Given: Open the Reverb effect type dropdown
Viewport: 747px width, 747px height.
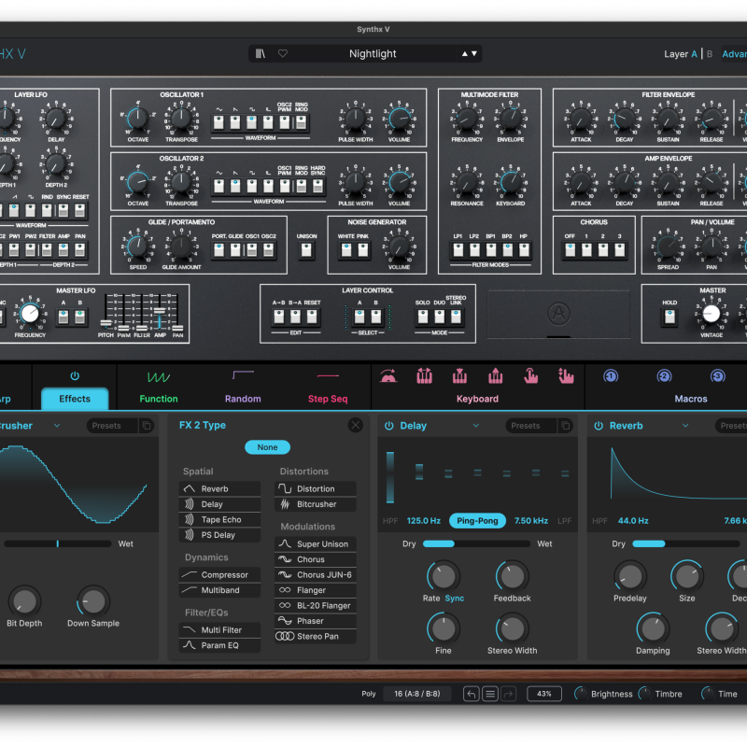Looking at the screenshot, I should [x=685, y=426].
